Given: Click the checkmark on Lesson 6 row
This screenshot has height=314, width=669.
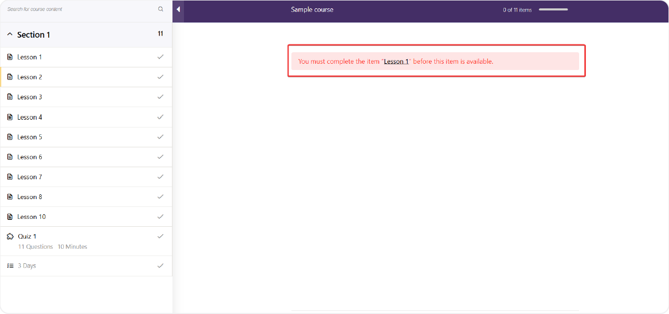Looking at the screenshot, I should pos(160,156).
